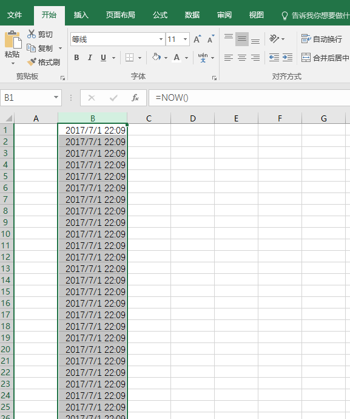Switch to the 页面布局 tab
The width and height of the screenshot is (350, 419).
point(120,15)
